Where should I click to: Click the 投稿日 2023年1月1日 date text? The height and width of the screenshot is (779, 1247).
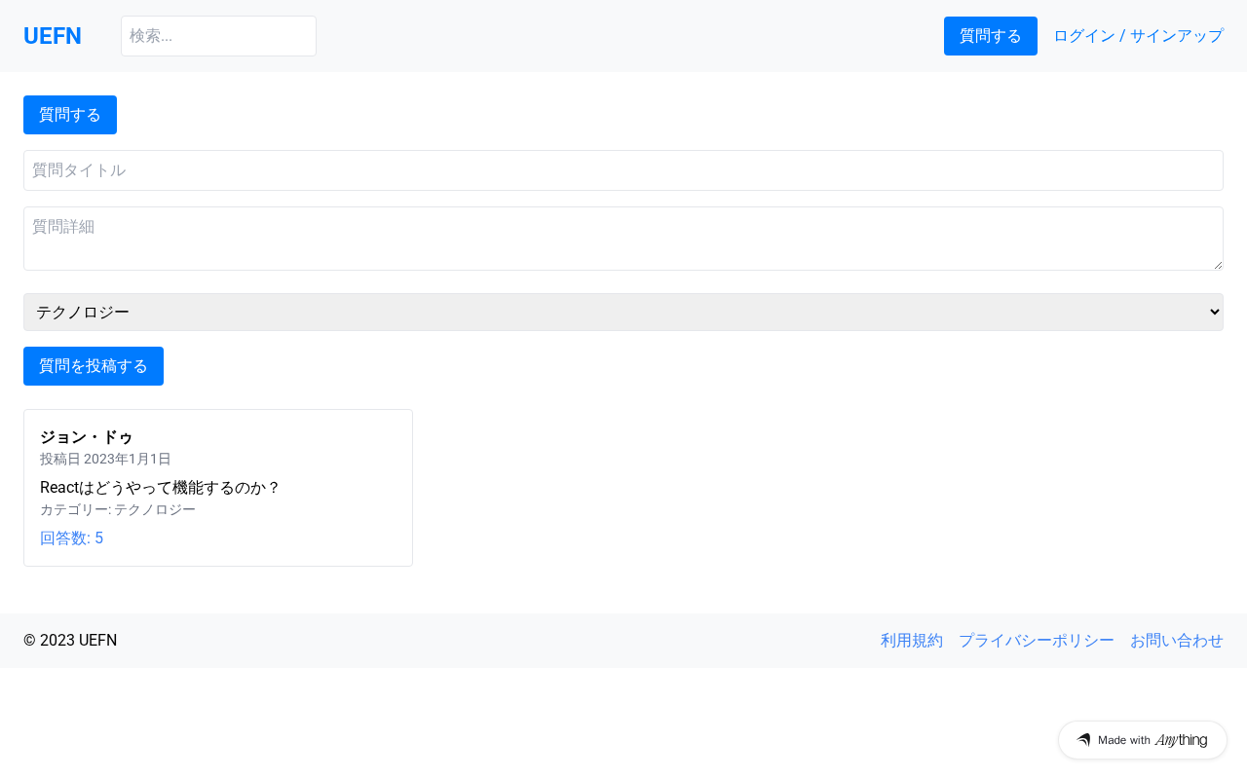click(x=105, y=459)
